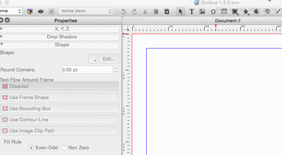Select the Table tool
The image size is (282, 155).
click(224, 11)
